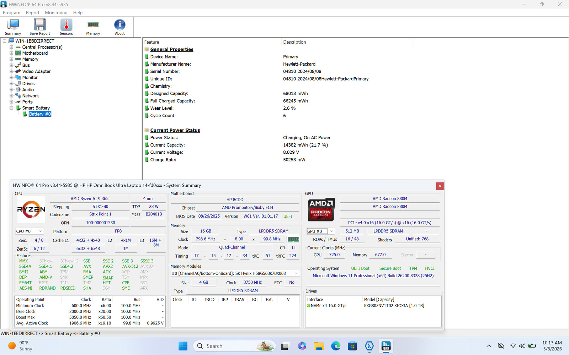Open File Explorer from the taskbar

[319, 346]
